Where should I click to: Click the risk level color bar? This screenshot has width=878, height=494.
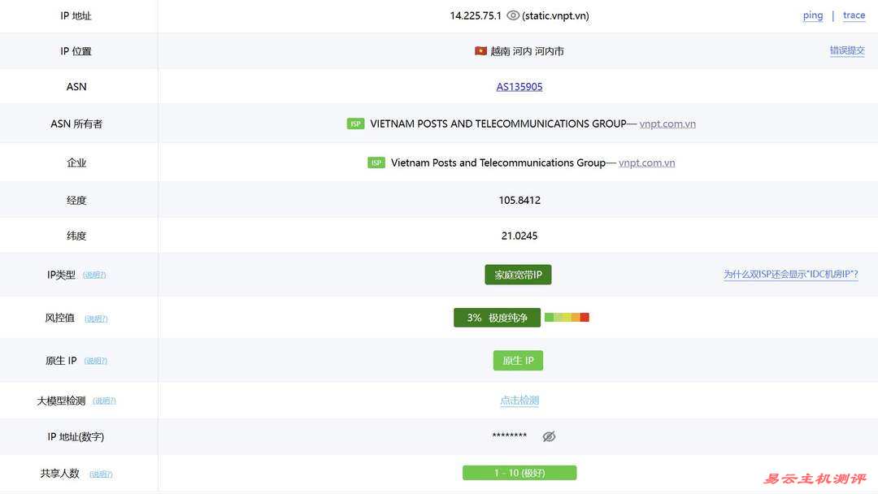[567, 318]
